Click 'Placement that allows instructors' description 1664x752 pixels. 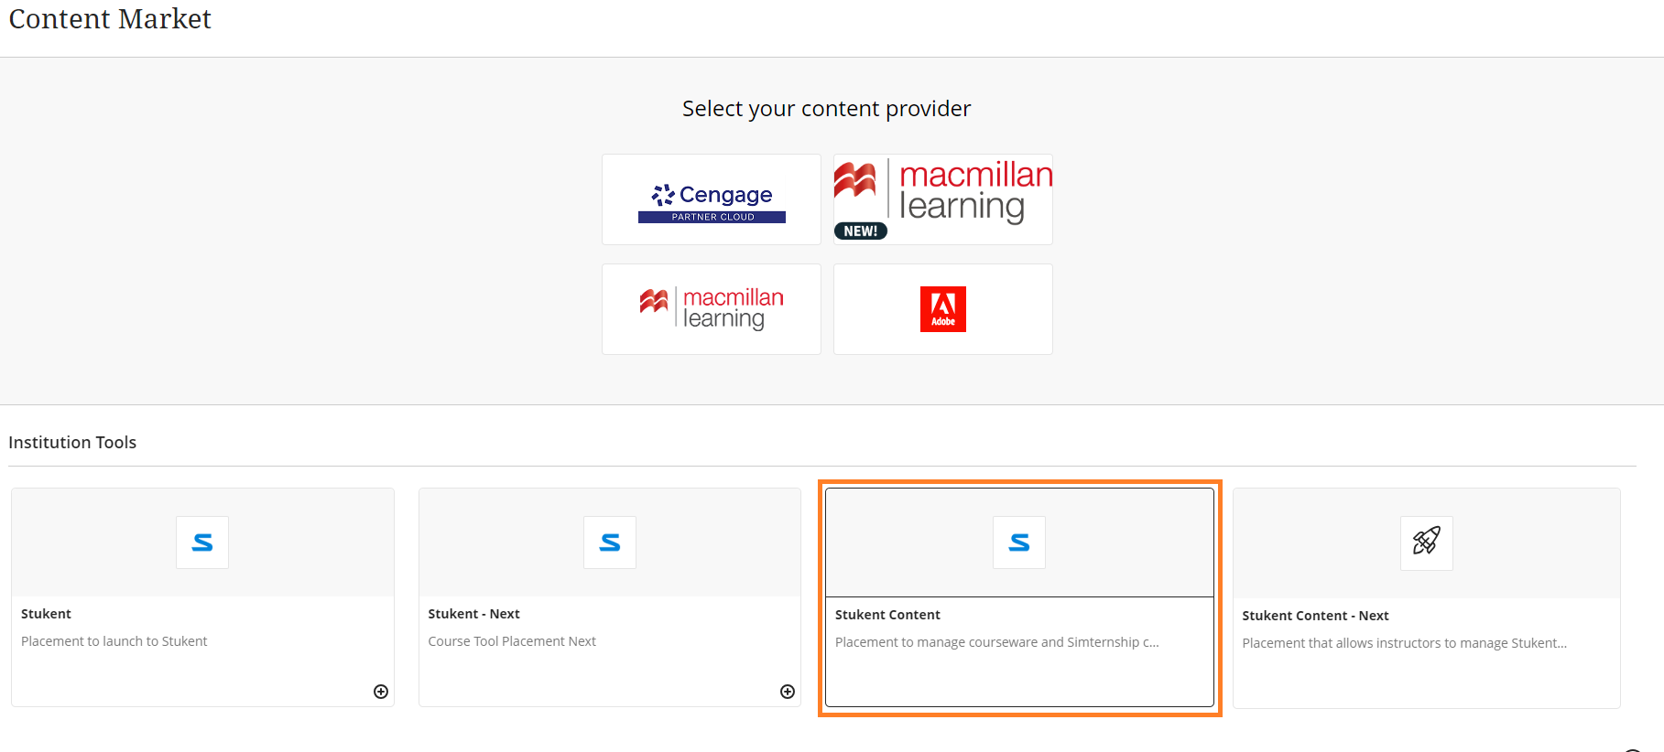tap(1404, 643)
